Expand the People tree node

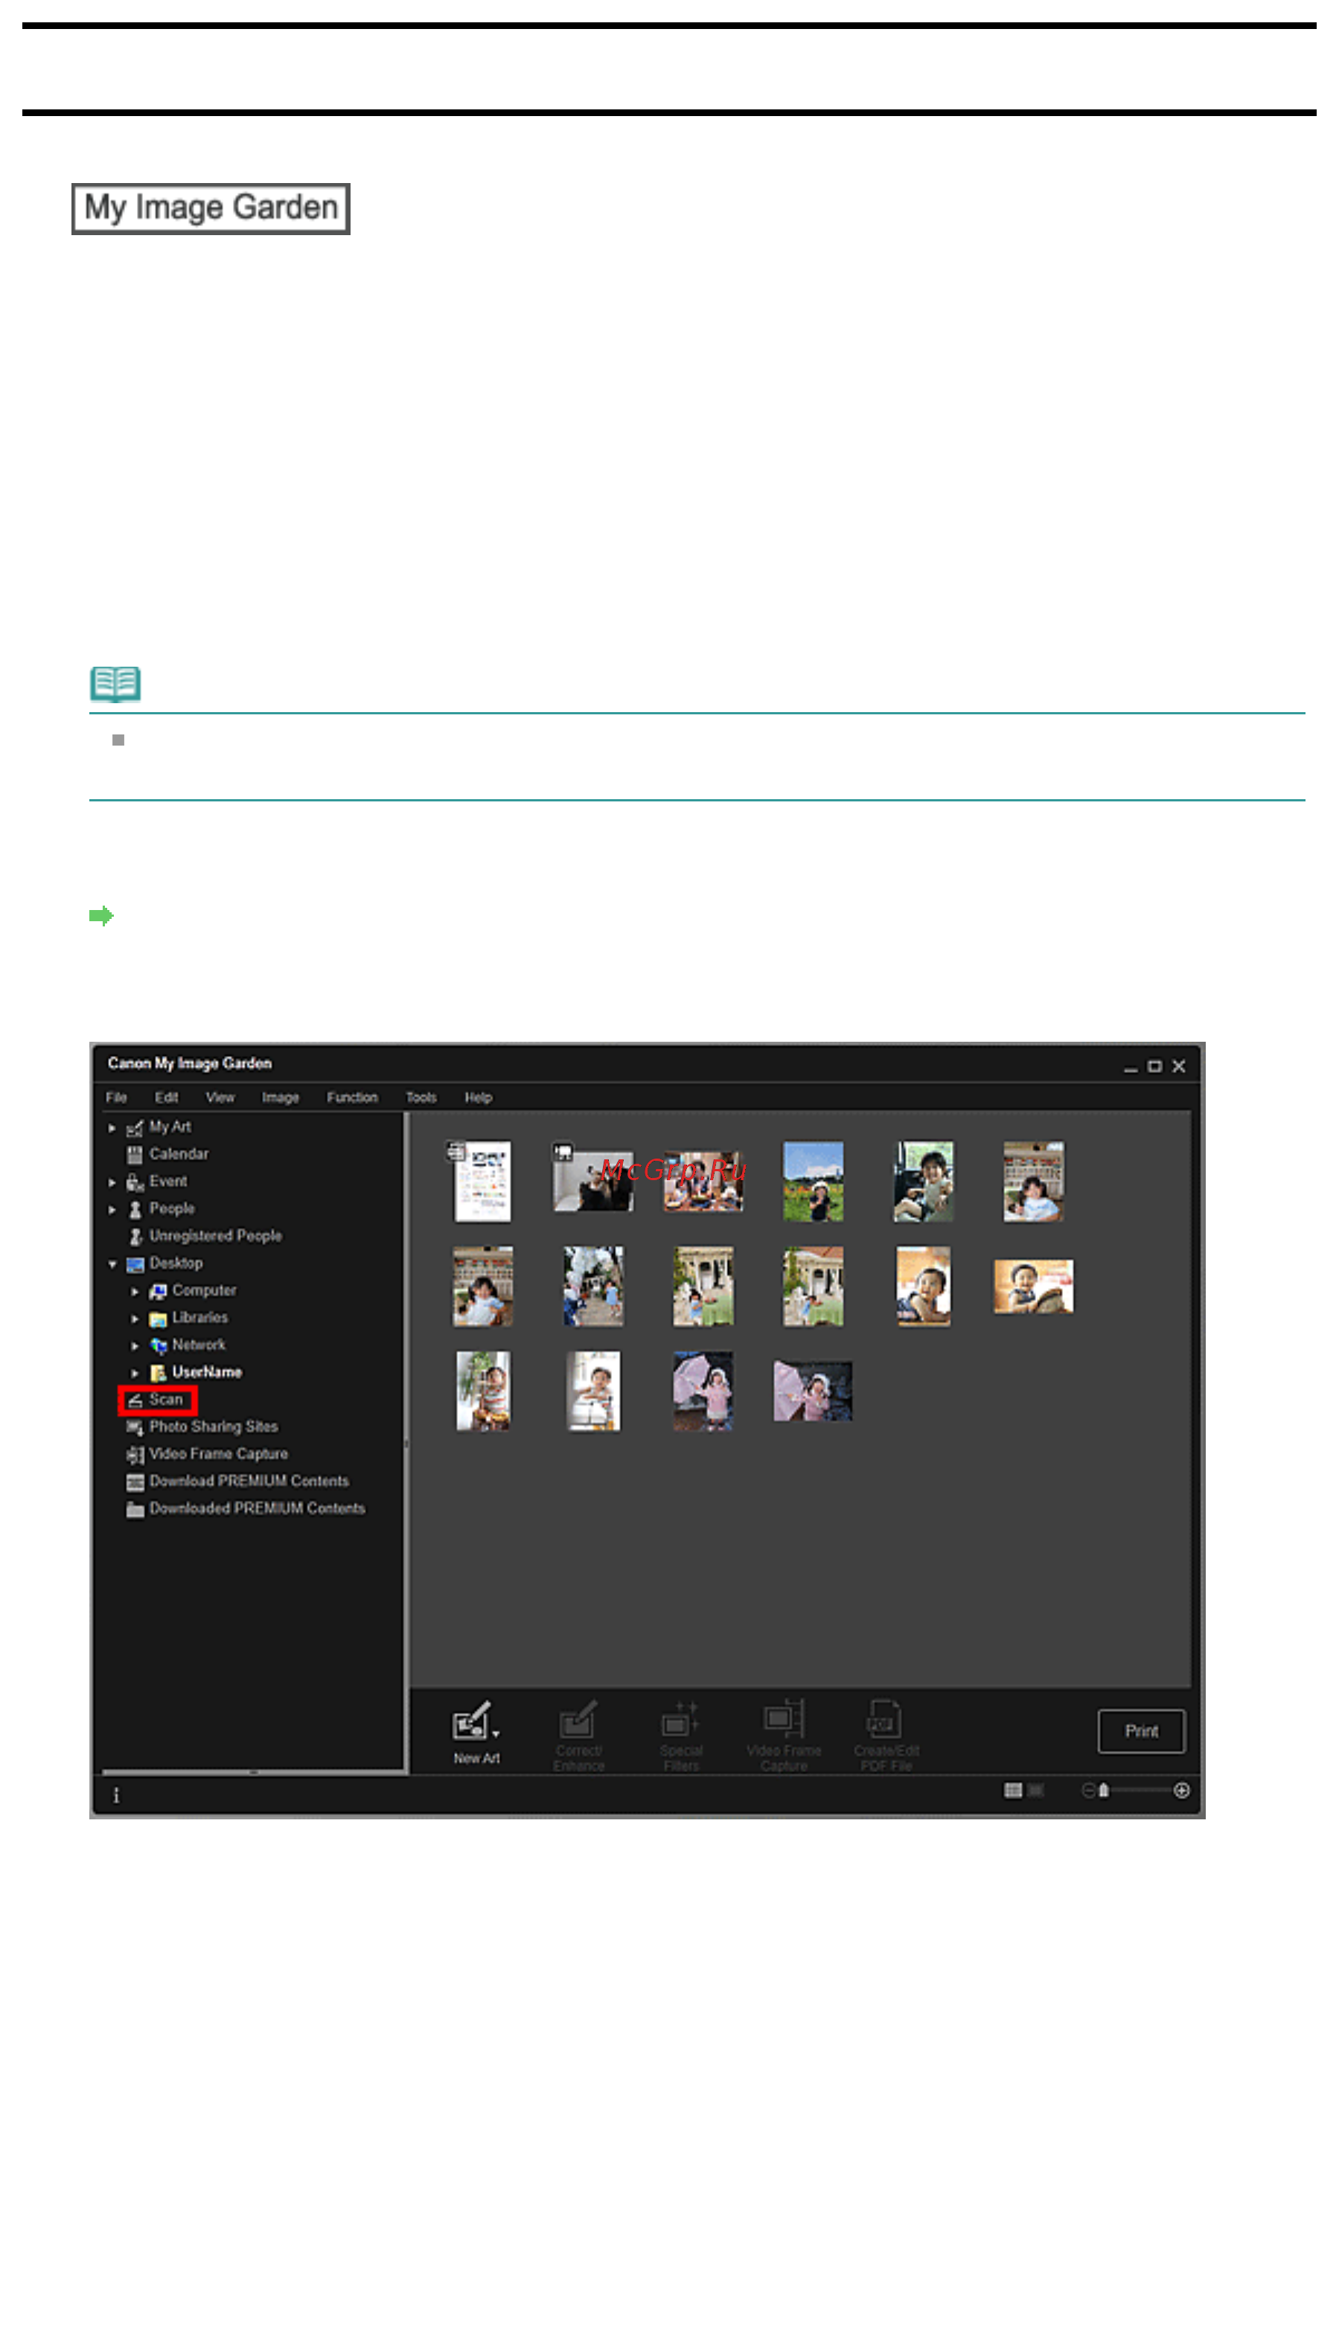tap(112, 1210)
